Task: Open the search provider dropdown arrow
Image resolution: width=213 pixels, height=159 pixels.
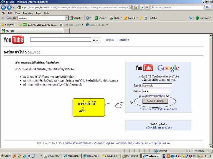Action: 211,7
